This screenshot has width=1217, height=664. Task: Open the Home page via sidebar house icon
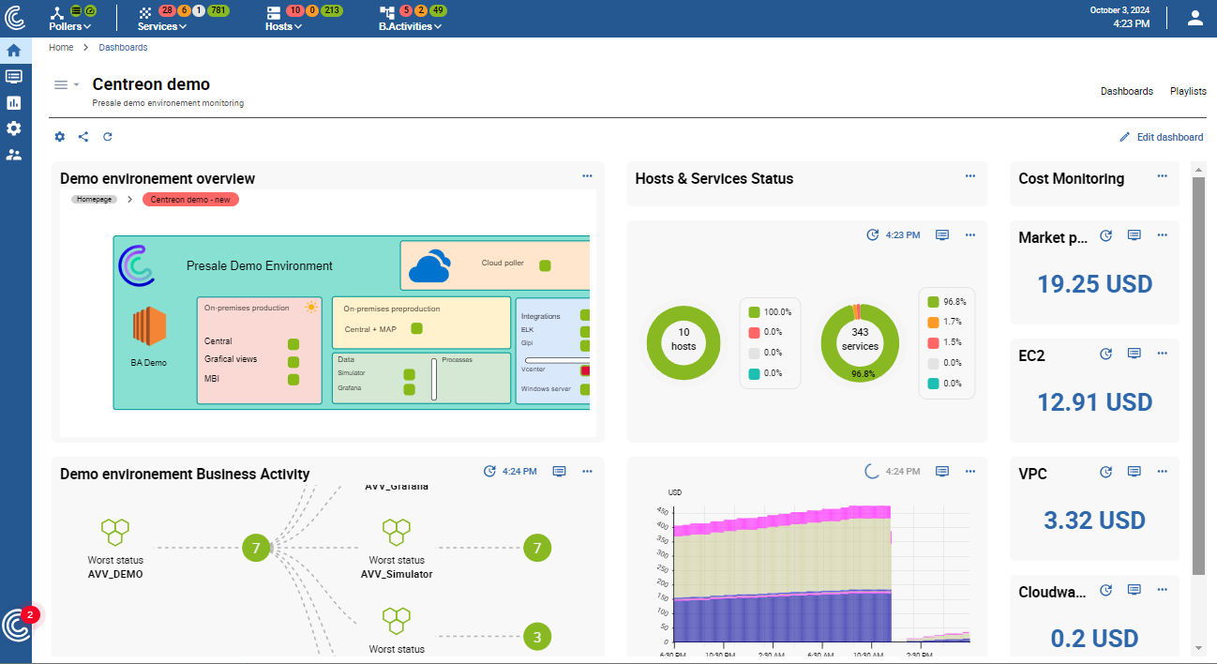pyautogui.click(x=14, y=50)
